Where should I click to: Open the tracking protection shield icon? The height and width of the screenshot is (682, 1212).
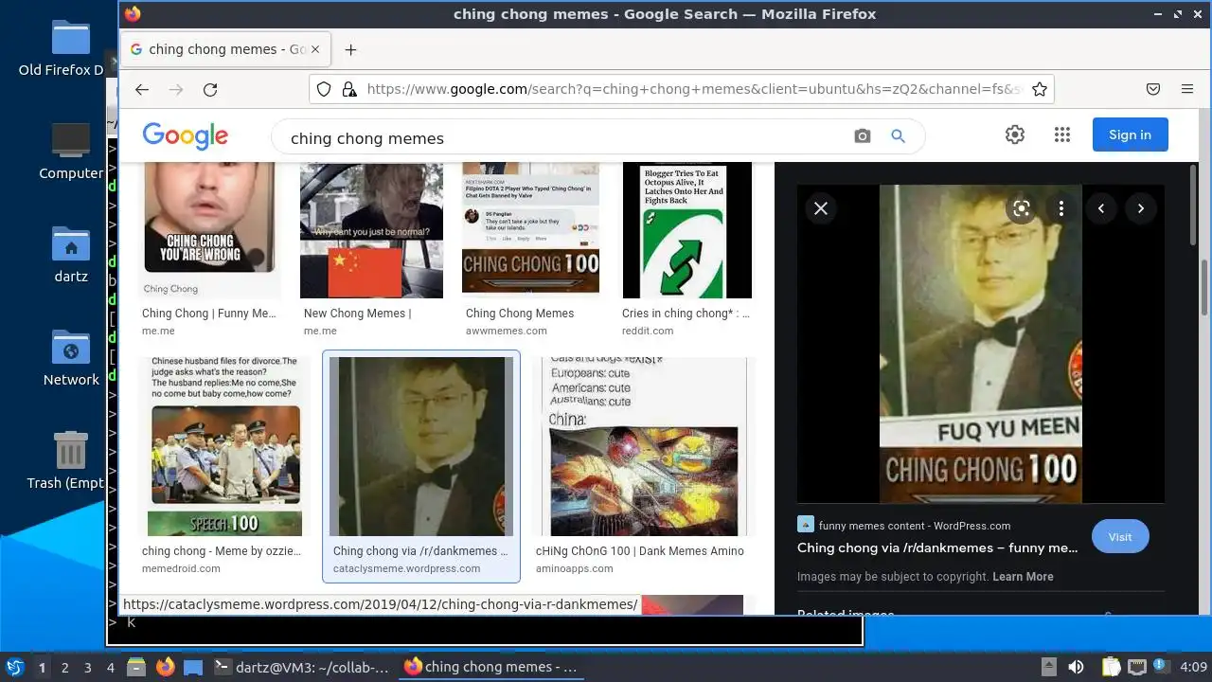point(324,89)
